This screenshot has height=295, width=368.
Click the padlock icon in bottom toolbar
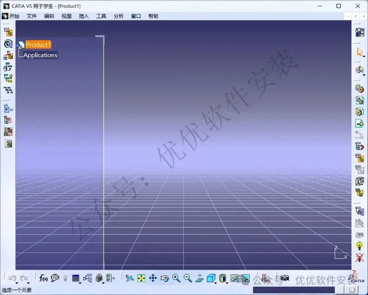(99, 278)
